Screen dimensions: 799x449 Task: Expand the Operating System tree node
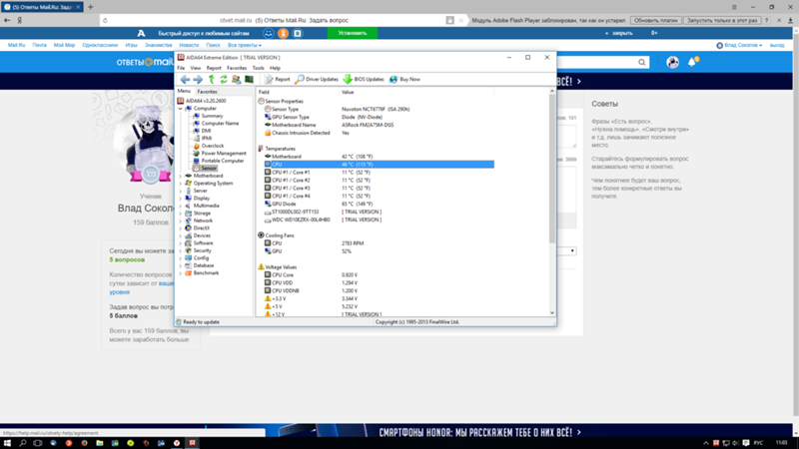[181, 184]
